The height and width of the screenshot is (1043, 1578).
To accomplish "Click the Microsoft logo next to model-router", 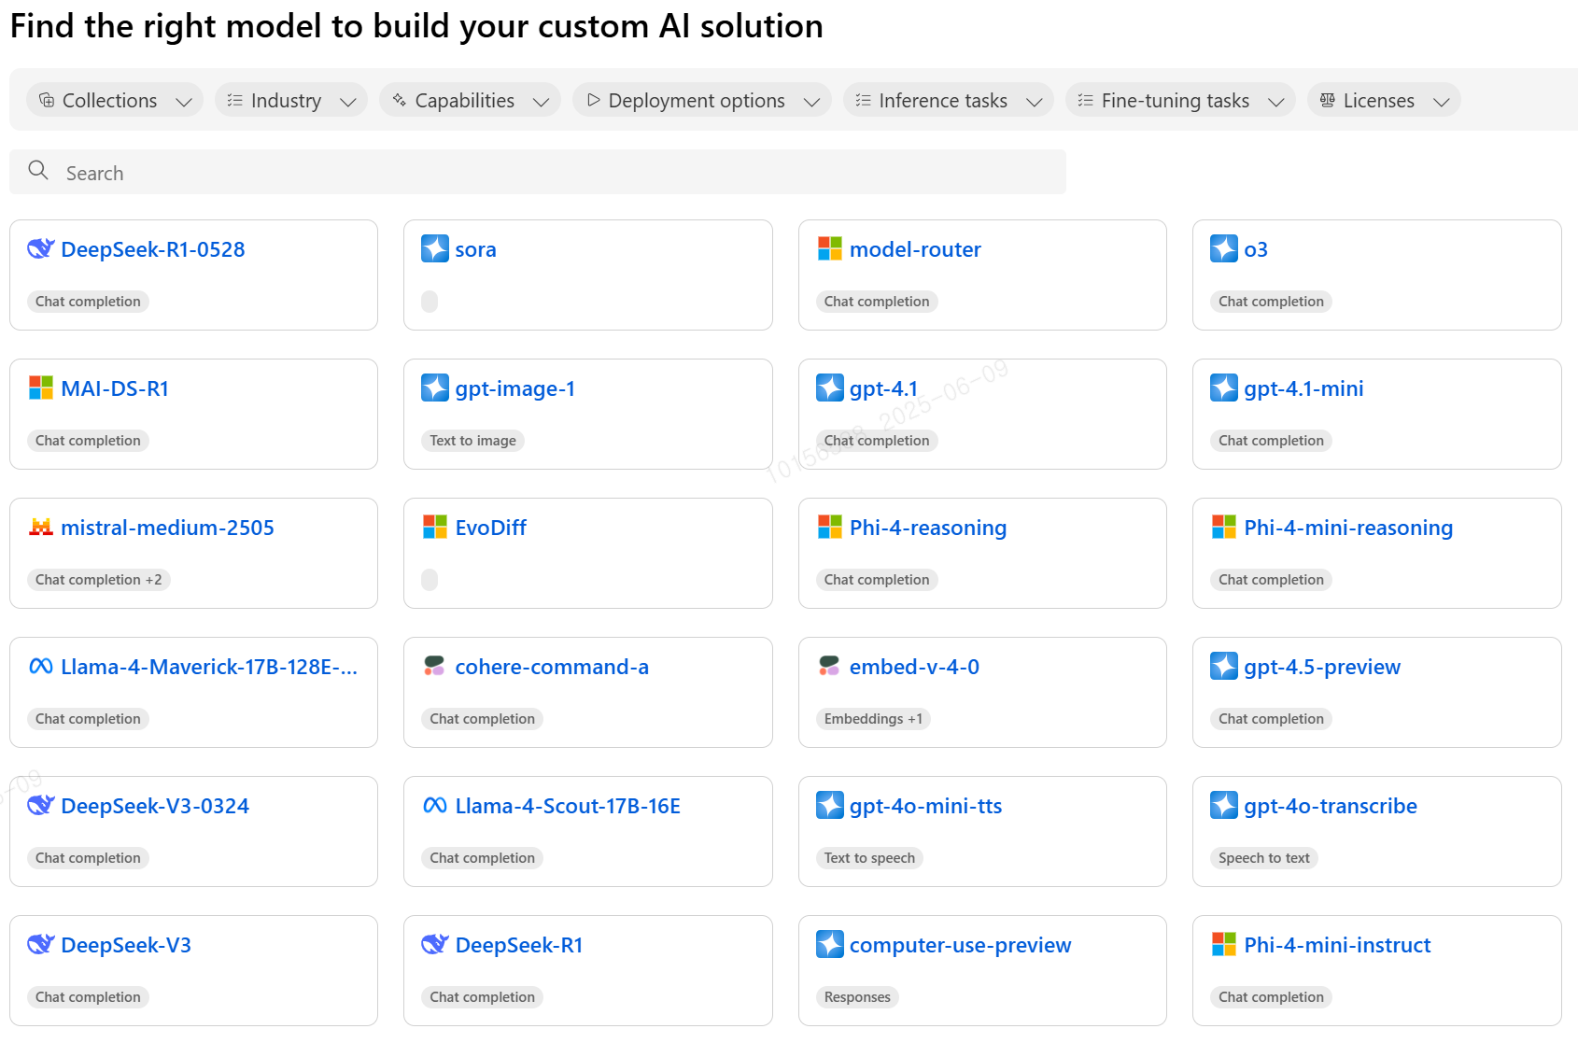I will click(829, 248).
